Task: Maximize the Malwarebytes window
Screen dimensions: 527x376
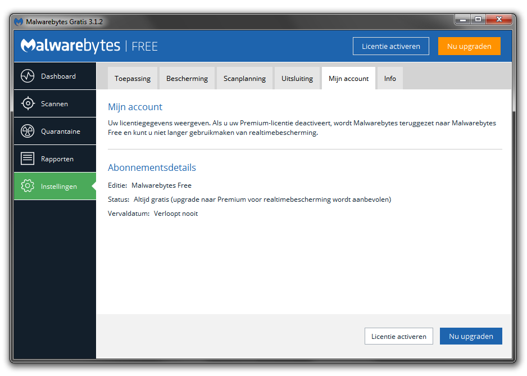Action: (478, 20)
